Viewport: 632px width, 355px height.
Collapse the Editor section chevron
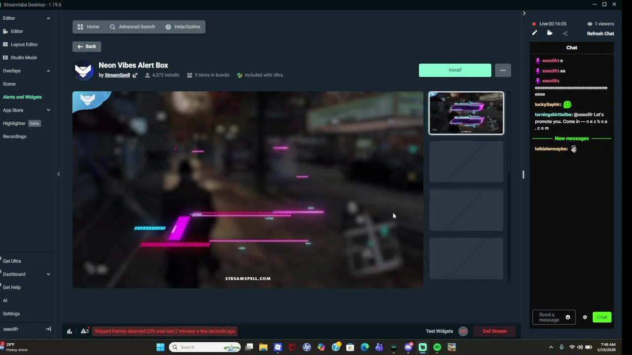(48, 18)
